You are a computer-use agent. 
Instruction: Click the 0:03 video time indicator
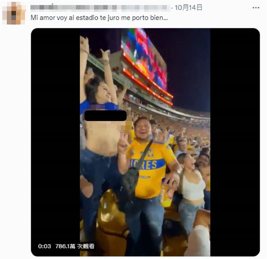pyautogui.click(x=44, y=246)
